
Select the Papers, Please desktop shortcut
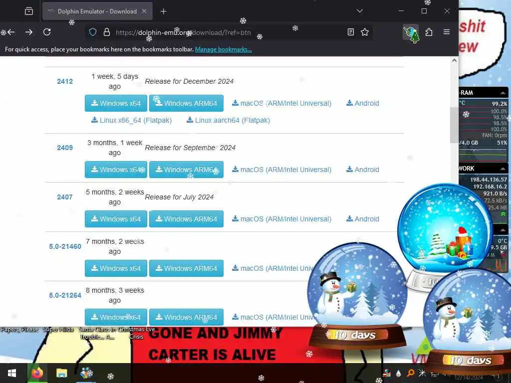coord(19,329)
